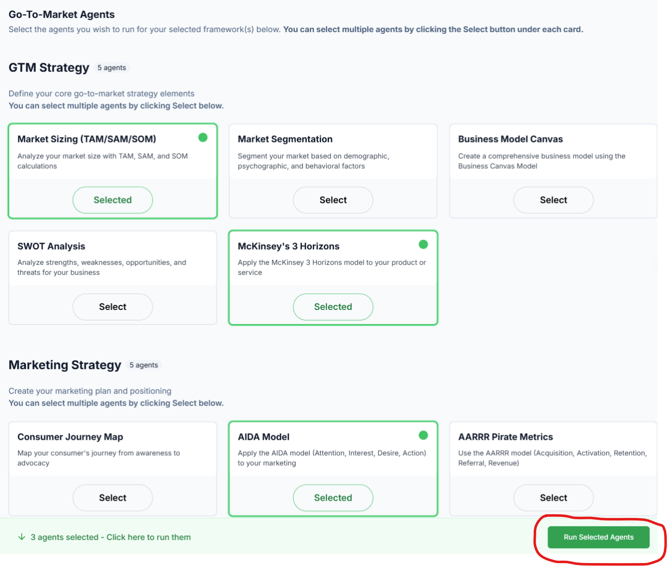
Task: Deselect the Market Sizing (TAM/SAM/SOM) agent
Action: (113, 200)
